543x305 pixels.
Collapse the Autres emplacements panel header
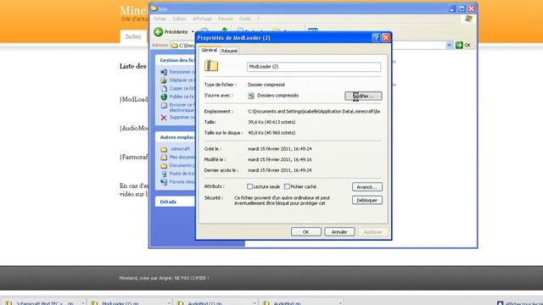pyautogui.click(x=176, y=137)
